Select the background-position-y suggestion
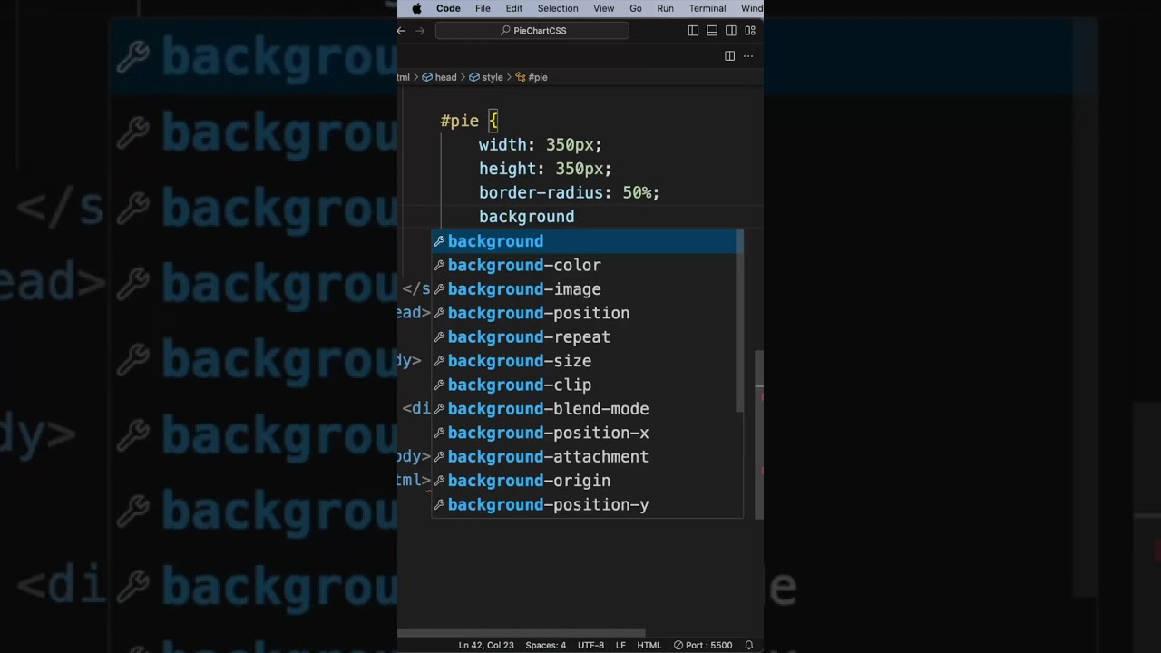 (x=587, y=505)
